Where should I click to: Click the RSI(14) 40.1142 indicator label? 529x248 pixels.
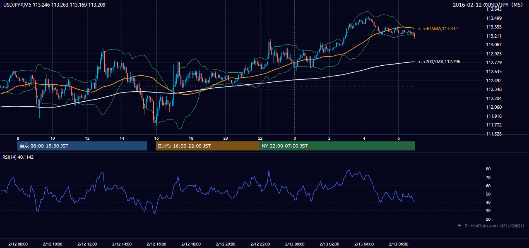click(x=18, y=157)
